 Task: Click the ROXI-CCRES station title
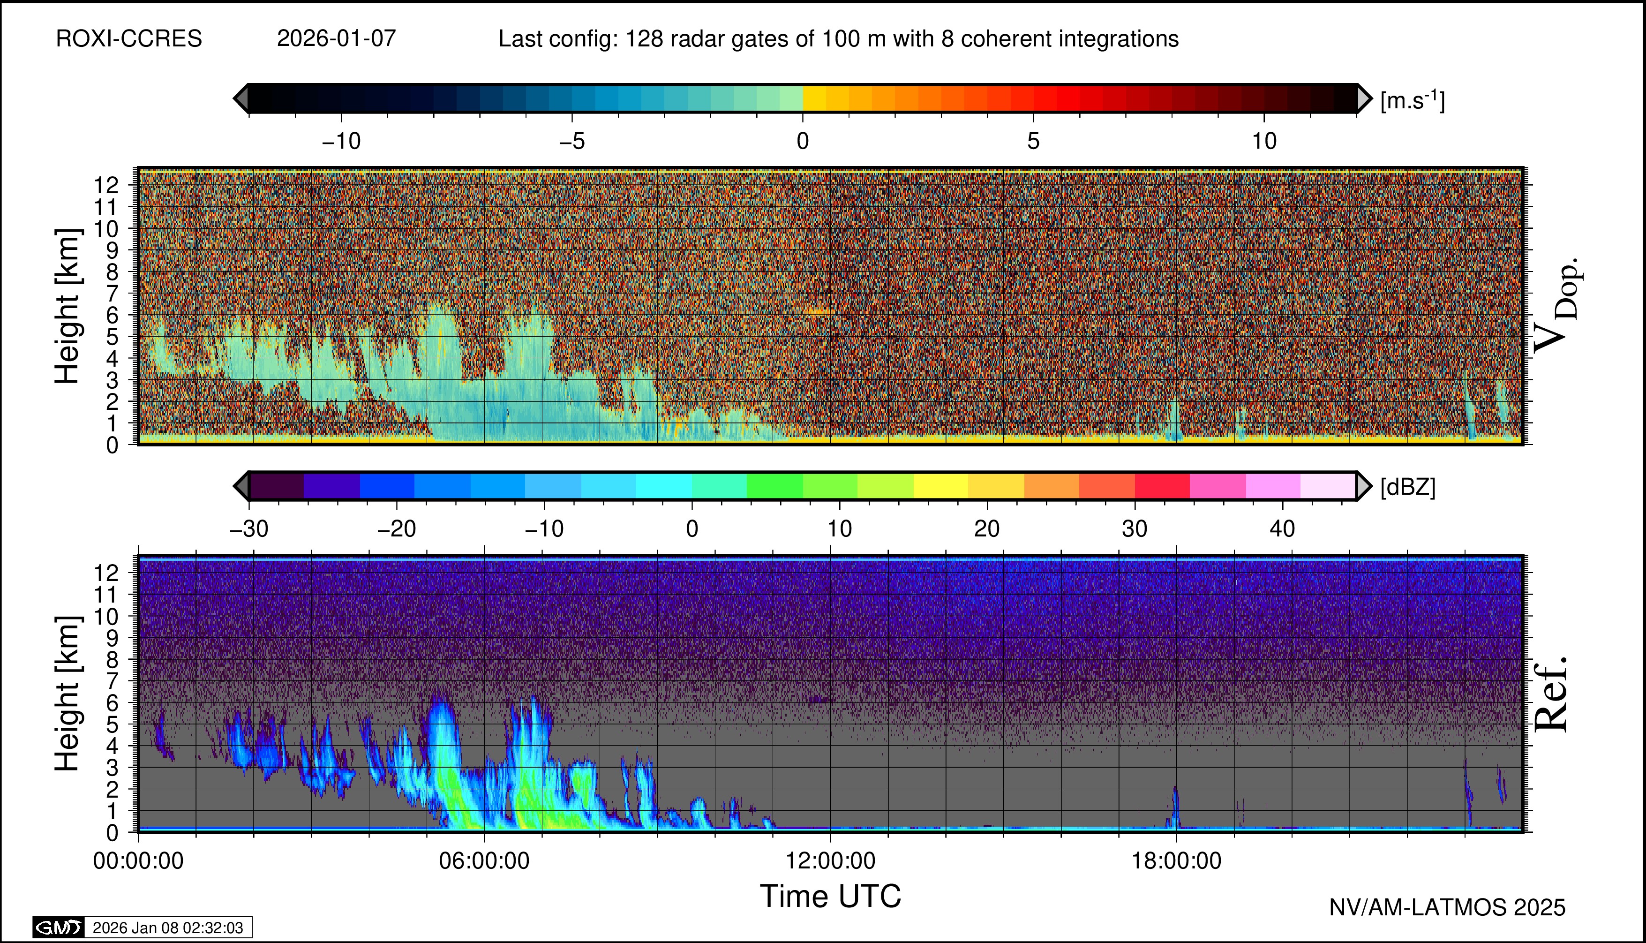[129, 39]
